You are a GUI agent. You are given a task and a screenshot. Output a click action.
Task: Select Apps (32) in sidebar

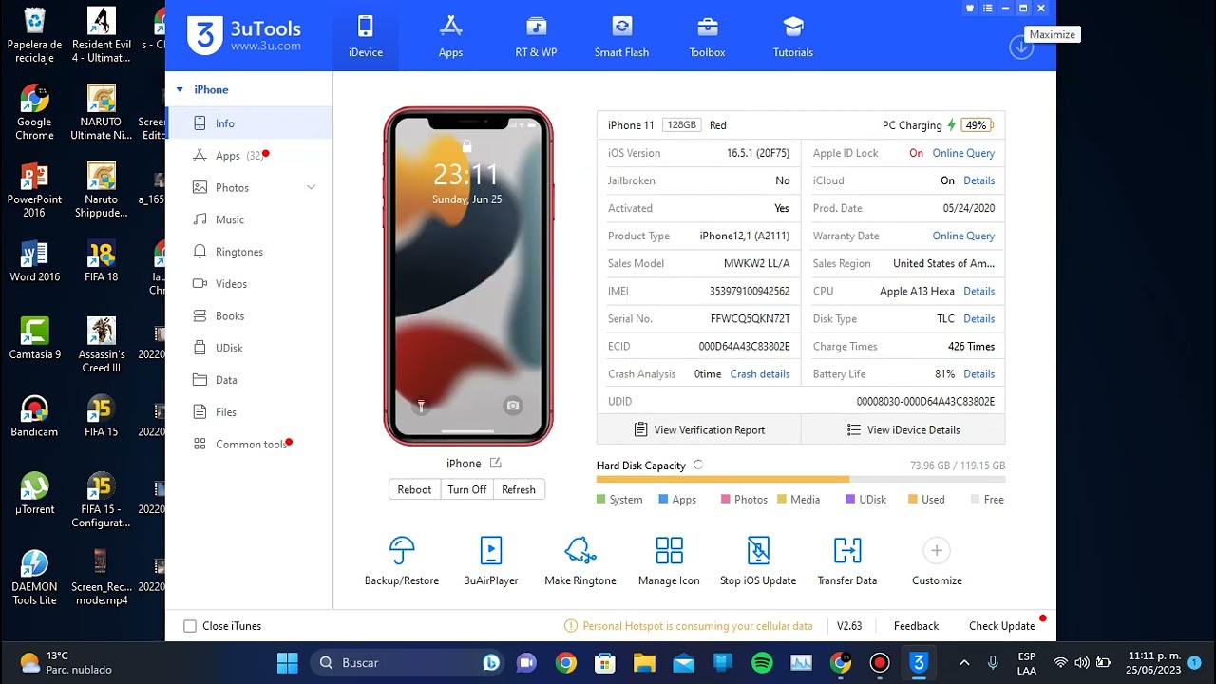(249, 156)
